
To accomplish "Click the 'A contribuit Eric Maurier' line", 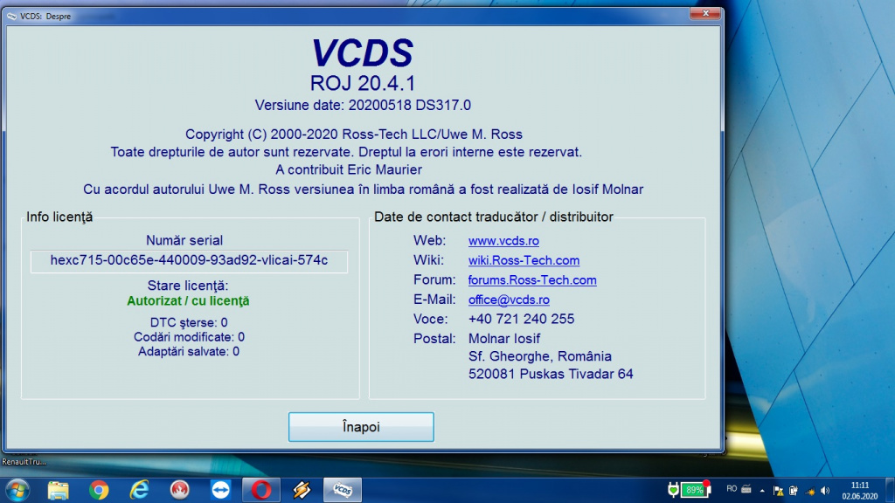I will tap(348, 169).
